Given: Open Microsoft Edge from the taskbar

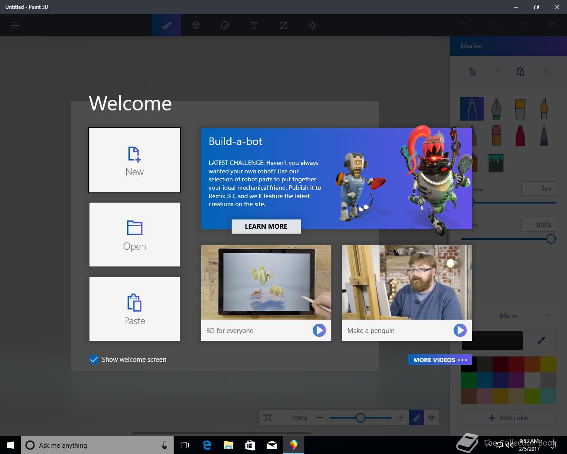Looking at the screenshot, I should pos(207,445).
